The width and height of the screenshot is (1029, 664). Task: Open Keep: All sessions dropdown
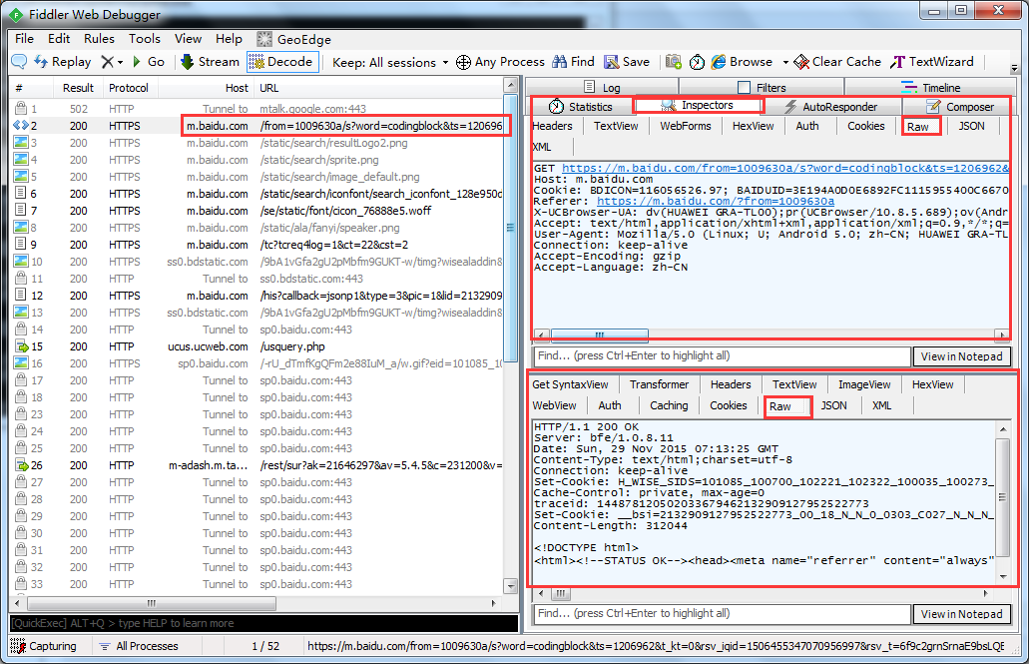tap(390, 62)
